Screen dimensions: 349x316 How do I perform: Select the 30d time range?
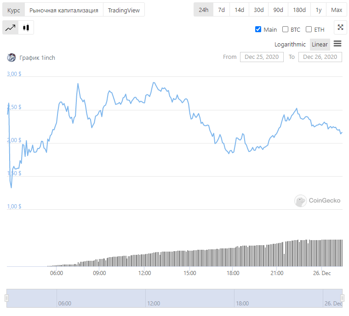(x=259, y=10)
